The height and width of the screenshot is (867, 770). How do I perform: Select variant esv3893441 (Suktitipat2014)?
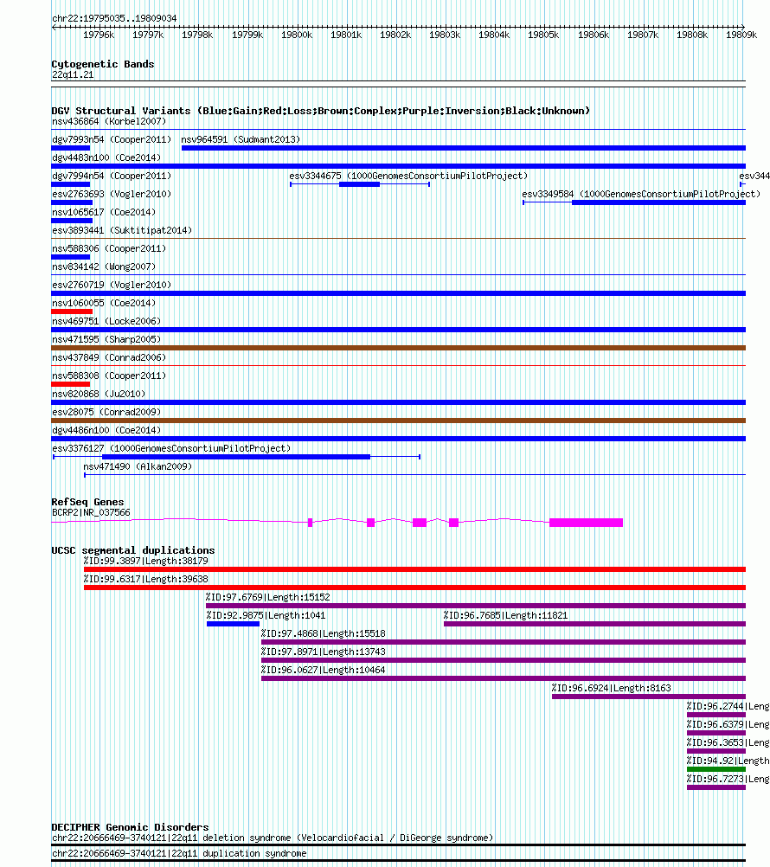122,230
